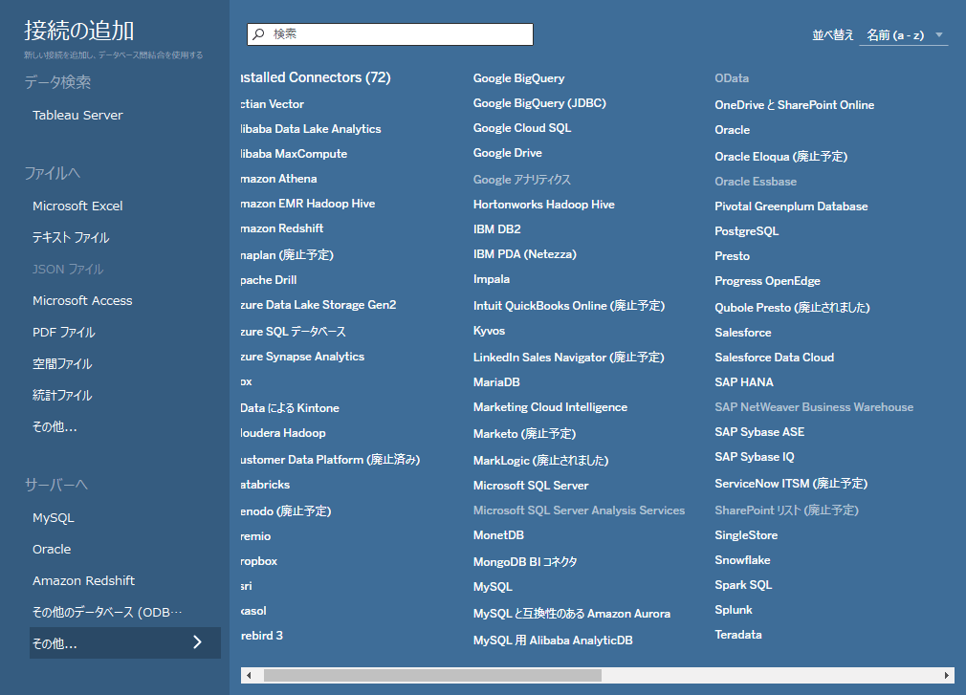Image resolution: width=966 pixels, height=695 pixels.
Task: Select SAP Sybase ASE connector
Action: [x=759, y=431]
